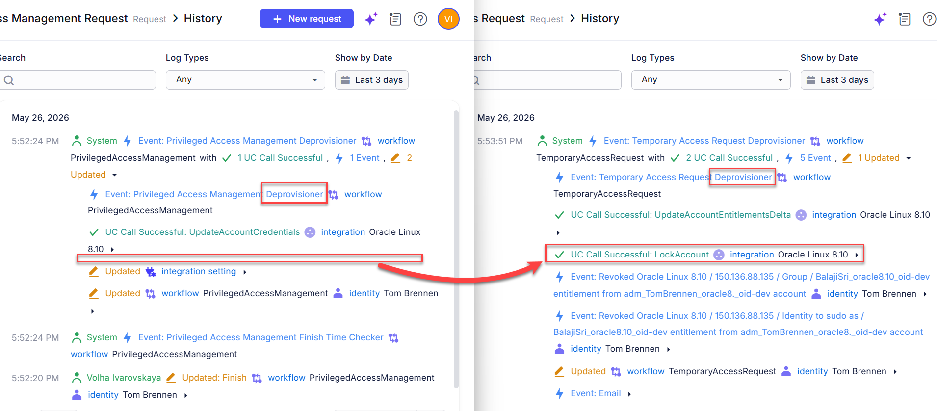937x411 pixels.
Task: Open task list icon in left window
Action: pyautogui.click(x=395, y=19)
